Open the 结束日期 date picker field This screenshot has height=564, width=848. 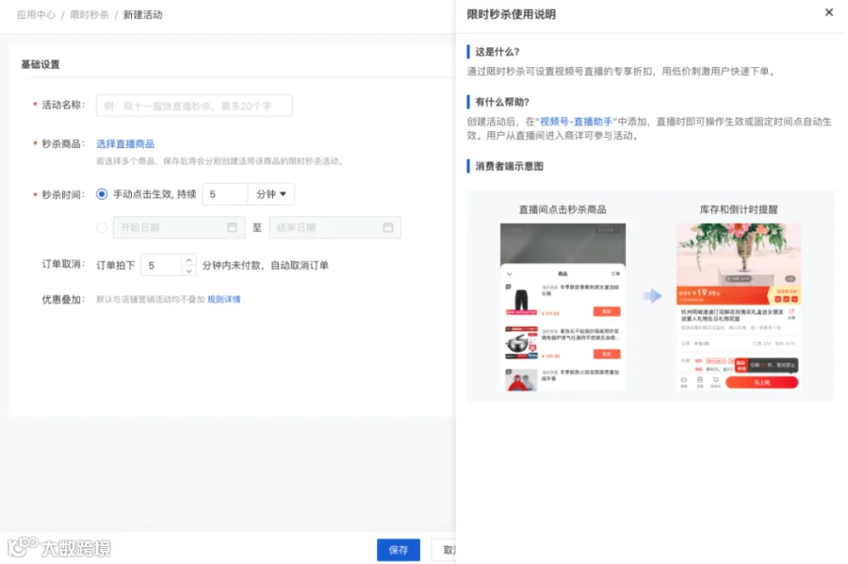pyautogui.click(x=335, y=227)
